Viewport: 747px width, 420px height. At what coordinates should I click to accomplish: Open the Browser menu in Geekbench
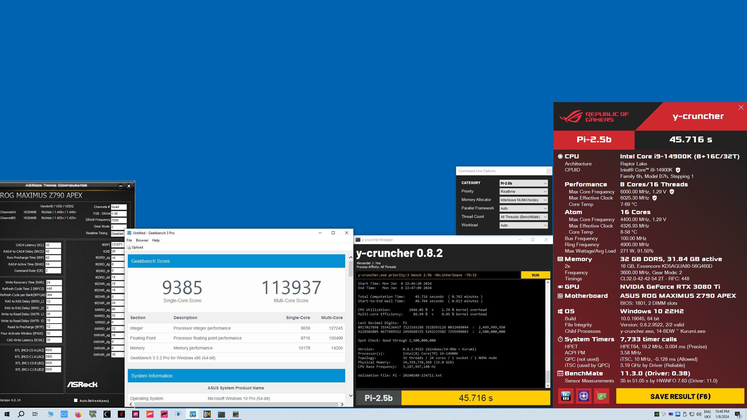[142, 240]
